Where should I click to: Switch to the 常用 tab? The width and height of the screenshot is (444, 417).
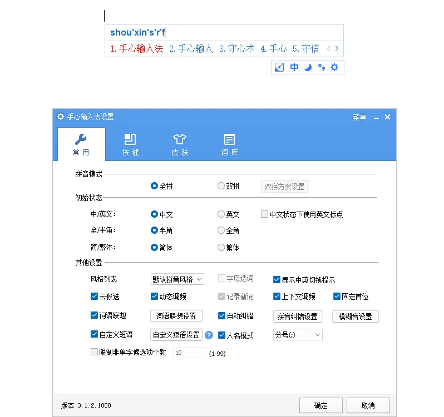tap(81, 144)
